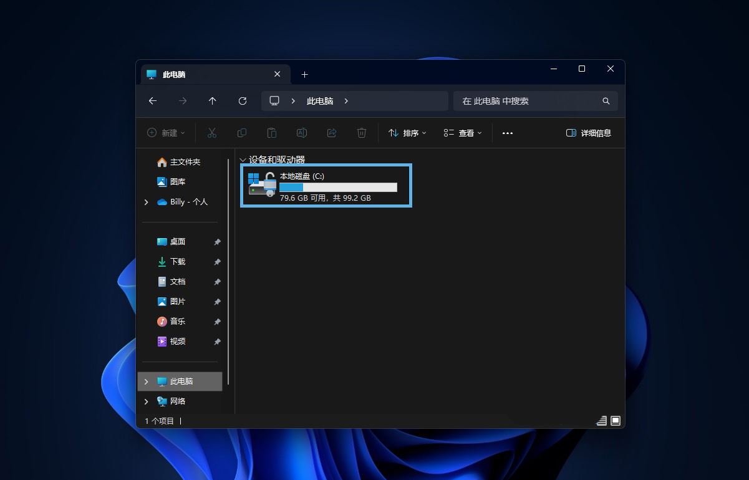Click the Cut scissors icon in toolbar

coord(211,133)
